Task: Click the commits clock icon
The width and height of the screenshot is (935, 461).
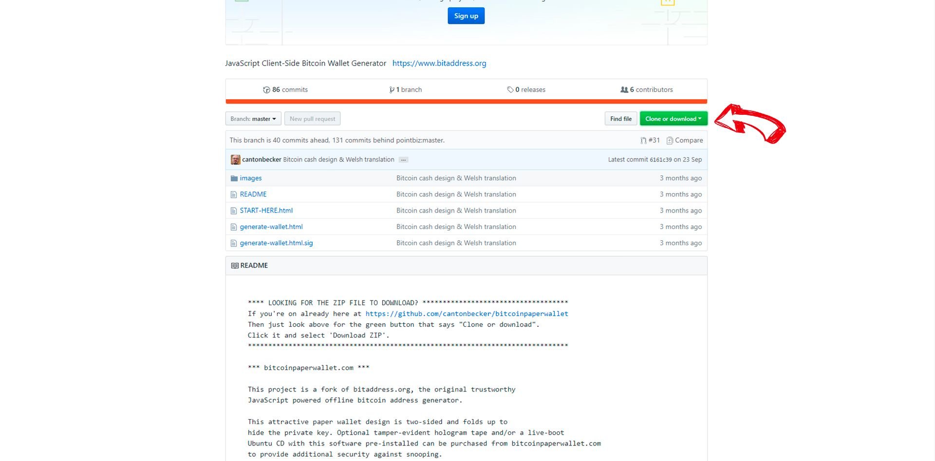Action: (266, 90)
